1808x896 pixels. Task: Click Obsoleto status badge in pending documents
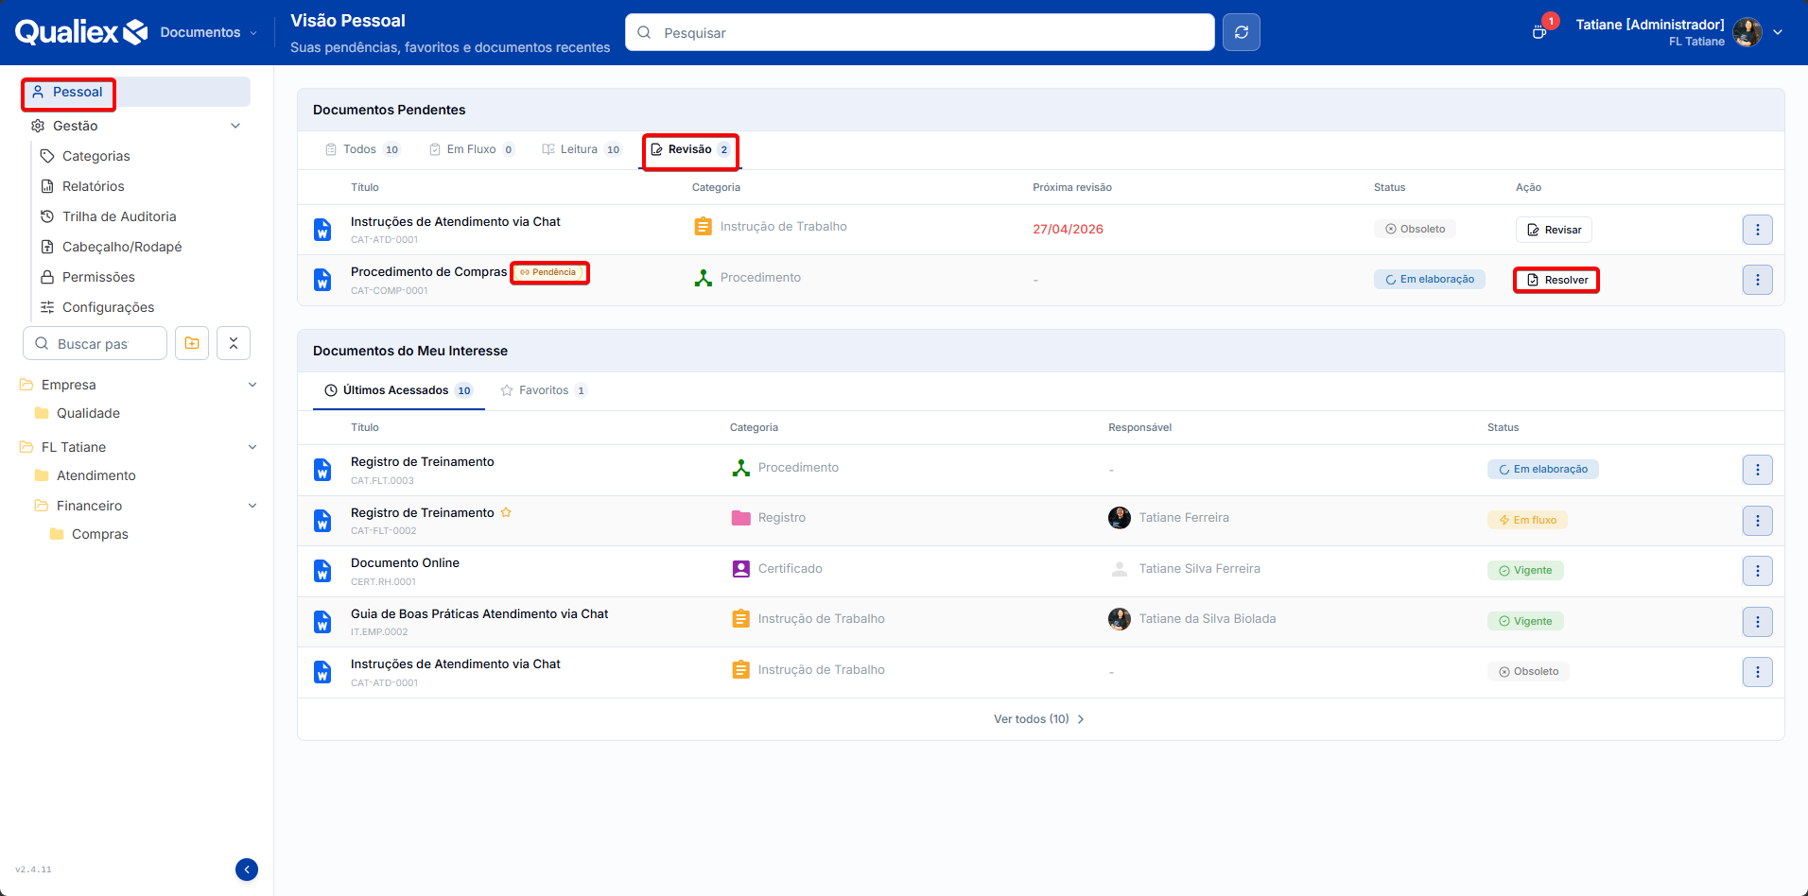coord(1415,229)
